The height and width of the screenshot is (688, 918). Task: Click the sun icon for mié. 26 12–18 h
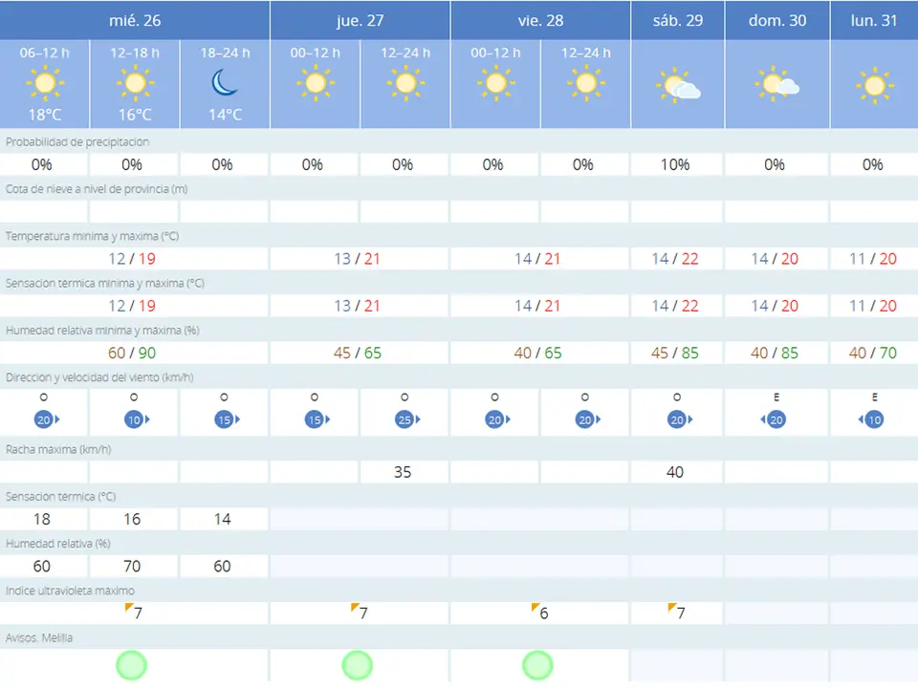click(135, 83)
